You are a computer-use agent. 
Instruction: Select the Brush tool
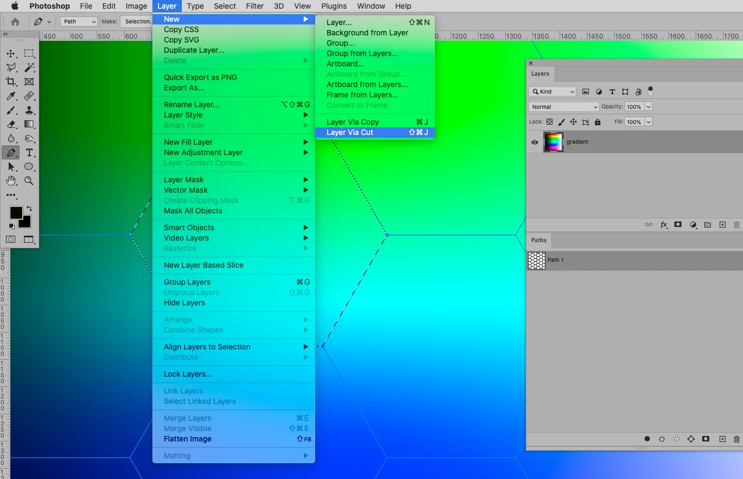[11, 110]
